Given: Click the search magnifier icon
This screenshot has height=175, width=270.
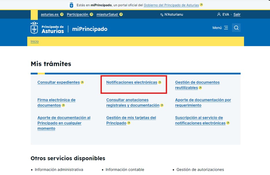Looking at the screenshot, I should (x=236, y=28).
